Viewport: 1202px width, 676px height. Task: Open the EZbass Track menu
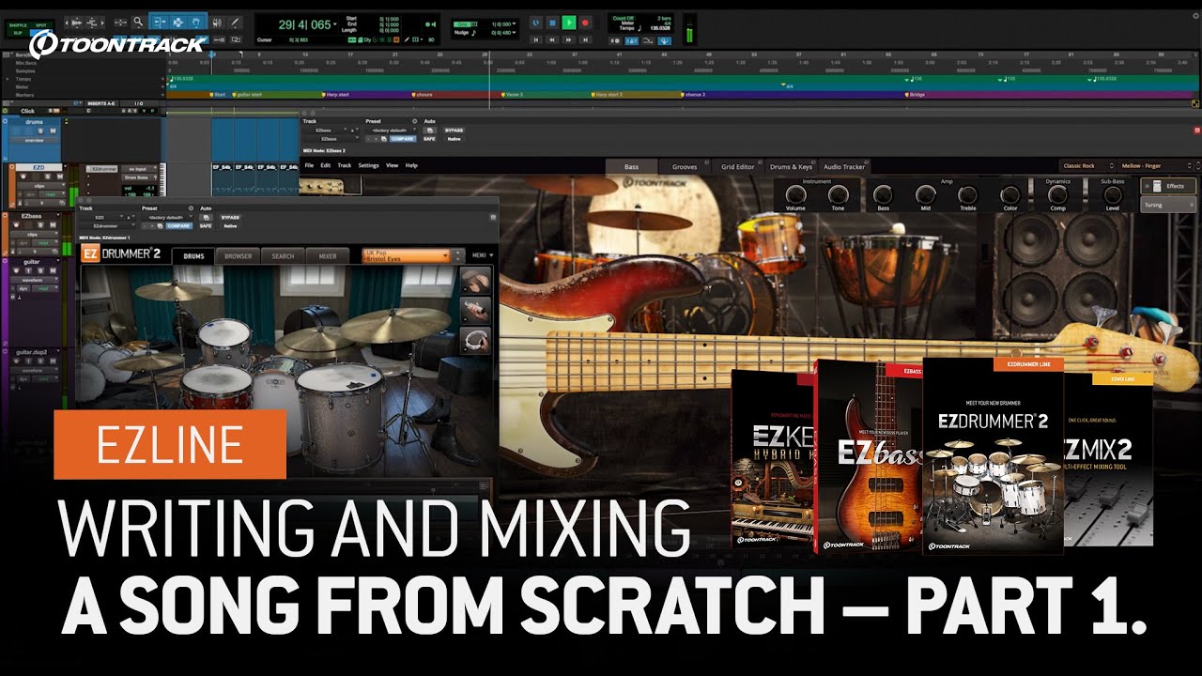click(x=345, y=165)
